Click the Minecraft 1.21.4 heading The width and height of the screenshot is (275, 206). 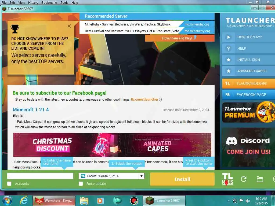pyautogui.click(x=31, y=110)
